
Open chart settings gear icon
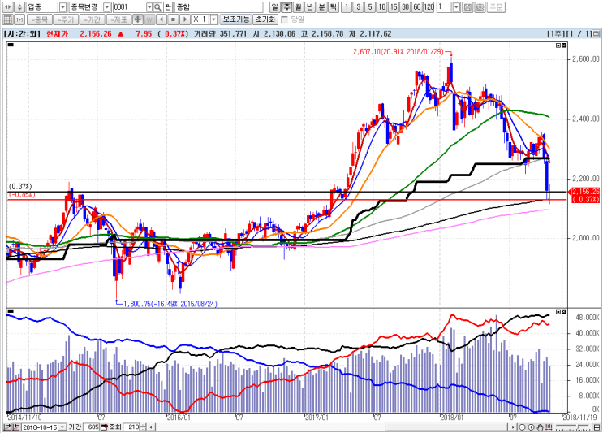pos(480,7)
